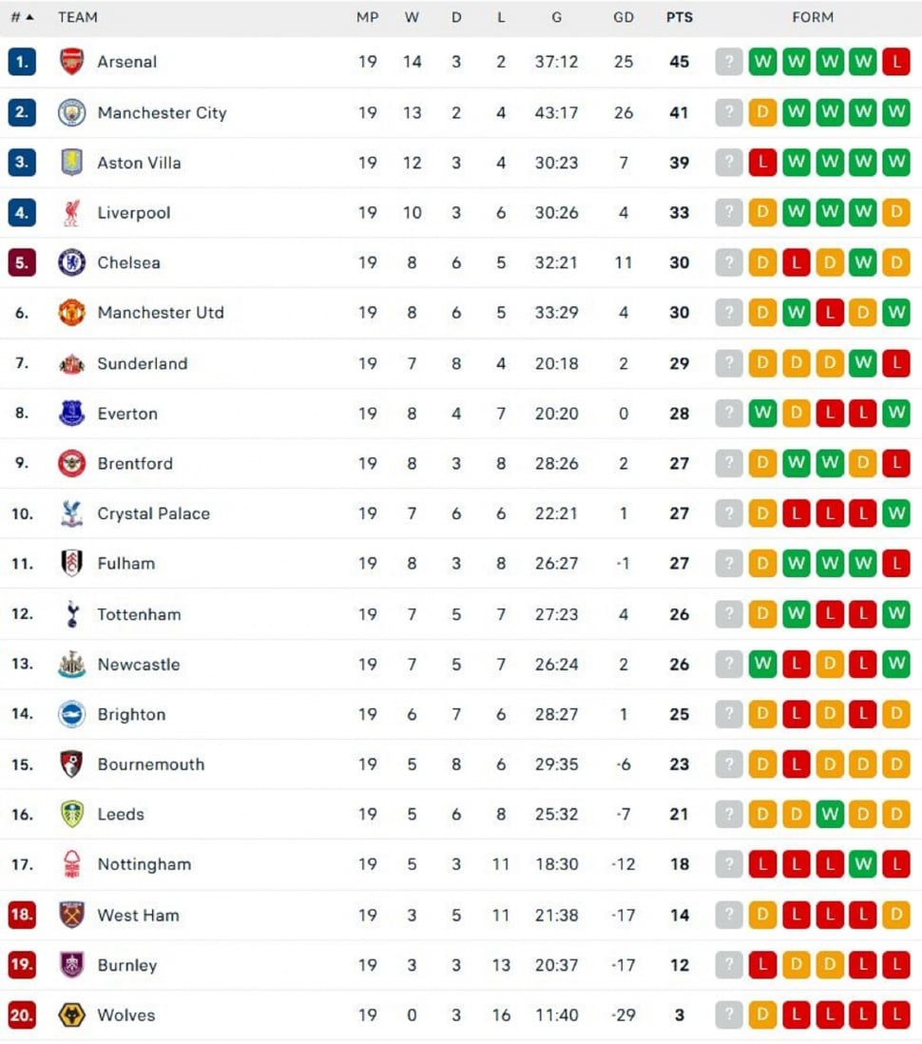
Task: Click the FORM column header
Action: [813, 17]
